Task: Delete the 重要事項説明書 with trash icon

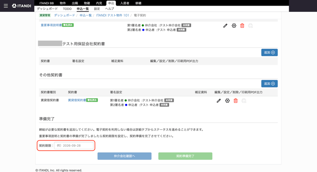Action: pyautogui.click(x=242, y=26)
